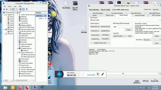Click the taskbar clock showing 12:29 PM

[x=155, y=88]
